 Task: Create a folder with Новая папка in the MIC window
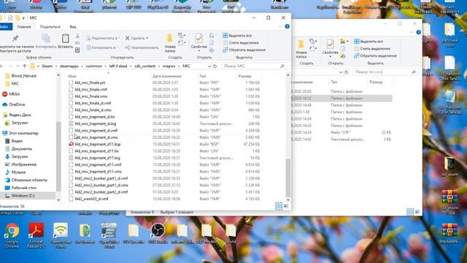coord(170,43)
